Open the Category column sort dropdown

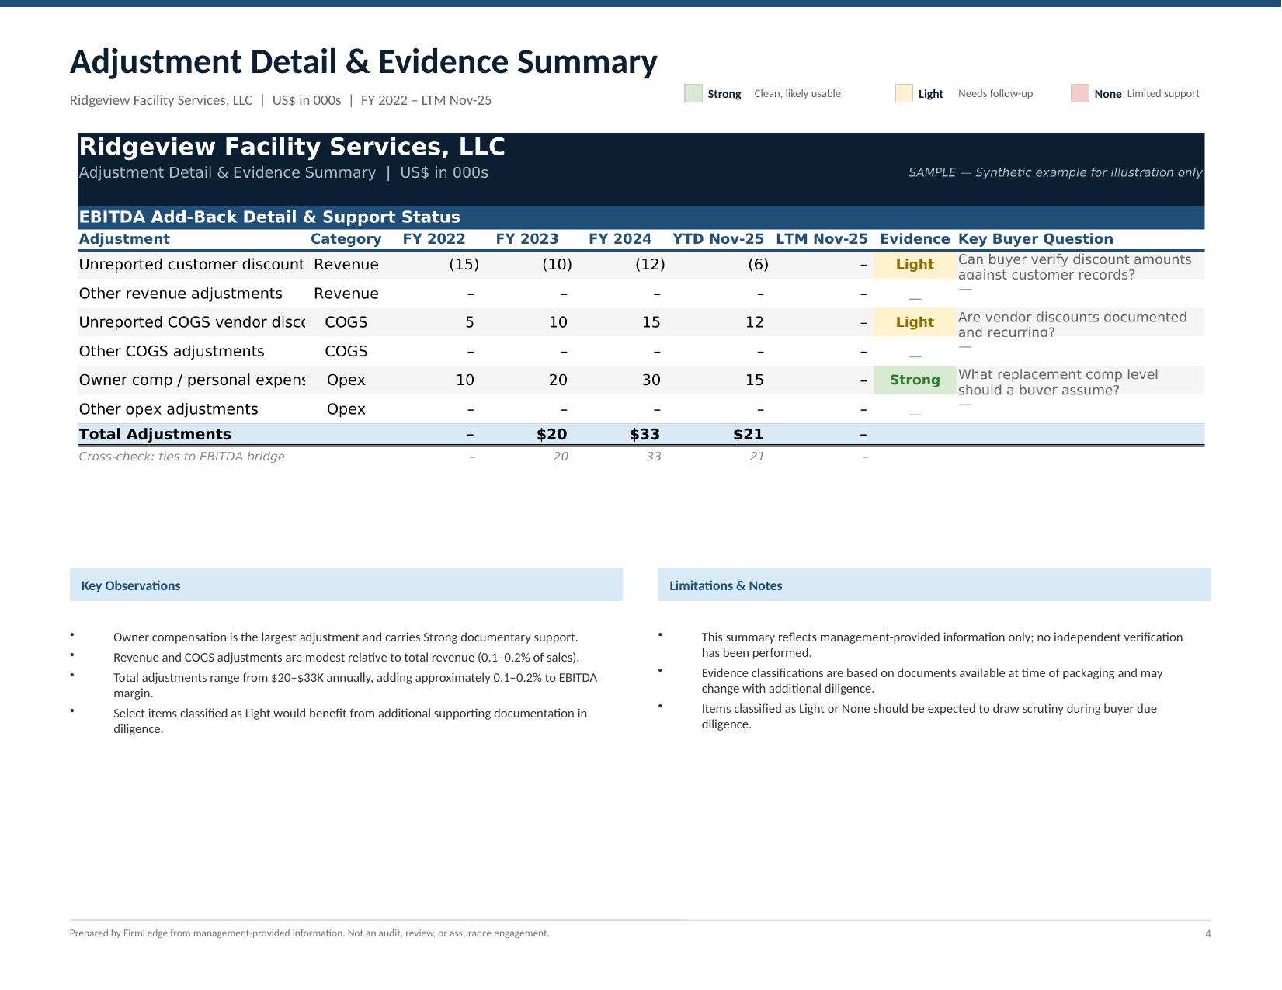(x=346, y=238)
